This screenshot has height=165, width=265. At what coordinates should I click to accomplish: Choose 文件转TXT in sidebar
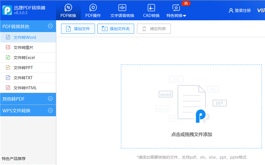tap(28, 77)
